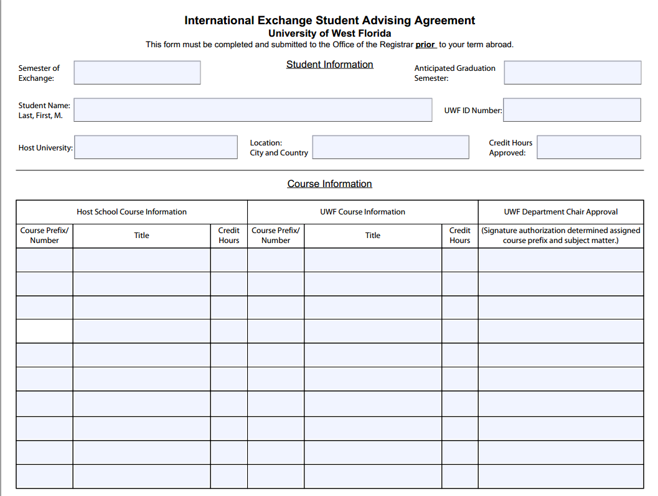The height and width of the screenshot is (496, 658).
Task: Click 'Host School Course Information' header cell
Action: [x=132, y=212]
